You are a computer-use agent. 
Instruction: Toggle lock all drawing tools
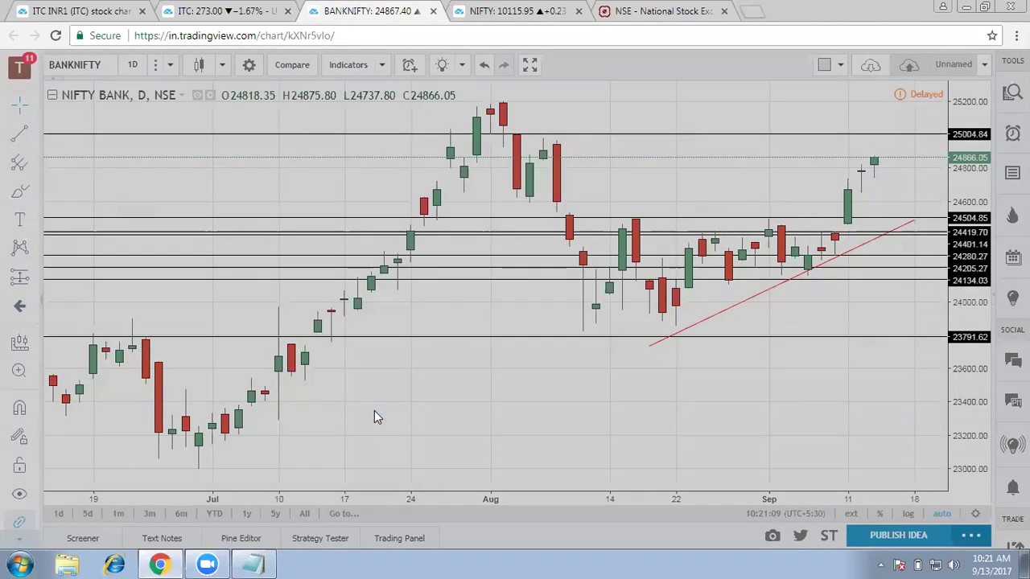pos(20,466)
